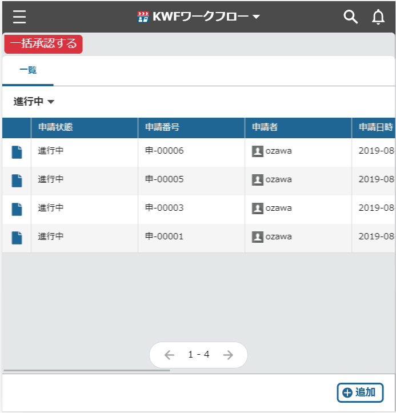Go to next page arrow
396x413 pixels.
pyautogui.click(x=228, y=355)
